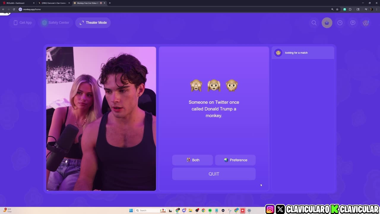This screenshot has width=380, height=214.
Task: Click the see-no-evil monkey emoji
Action: tap(196, 86)
